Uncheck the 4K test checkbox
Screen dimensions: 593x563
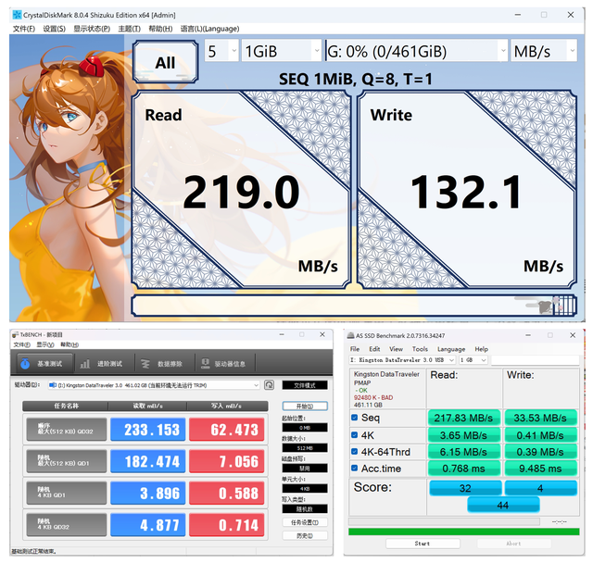(x=354, y=435)
